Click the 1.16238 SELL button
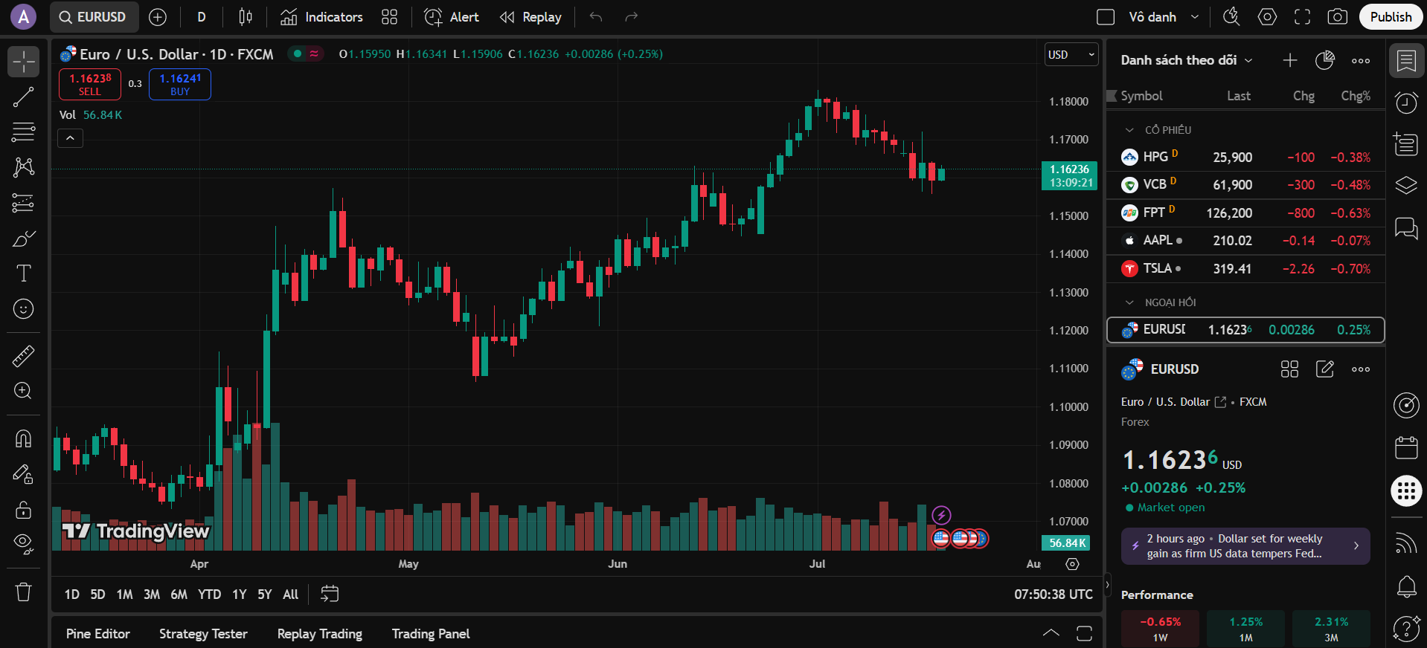The width and height of the screenshot is (1427, 648). [x=90, y=84]
